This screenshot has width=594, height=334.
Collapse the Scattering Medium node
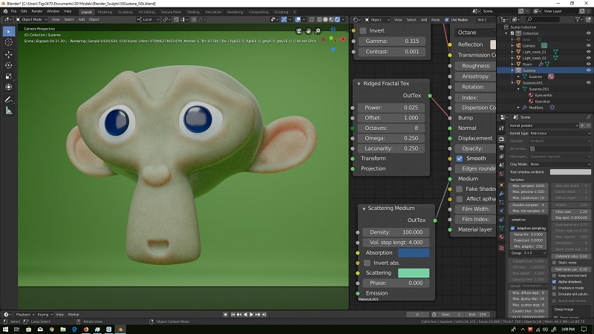pyautogui.click(x=364, y=209)
